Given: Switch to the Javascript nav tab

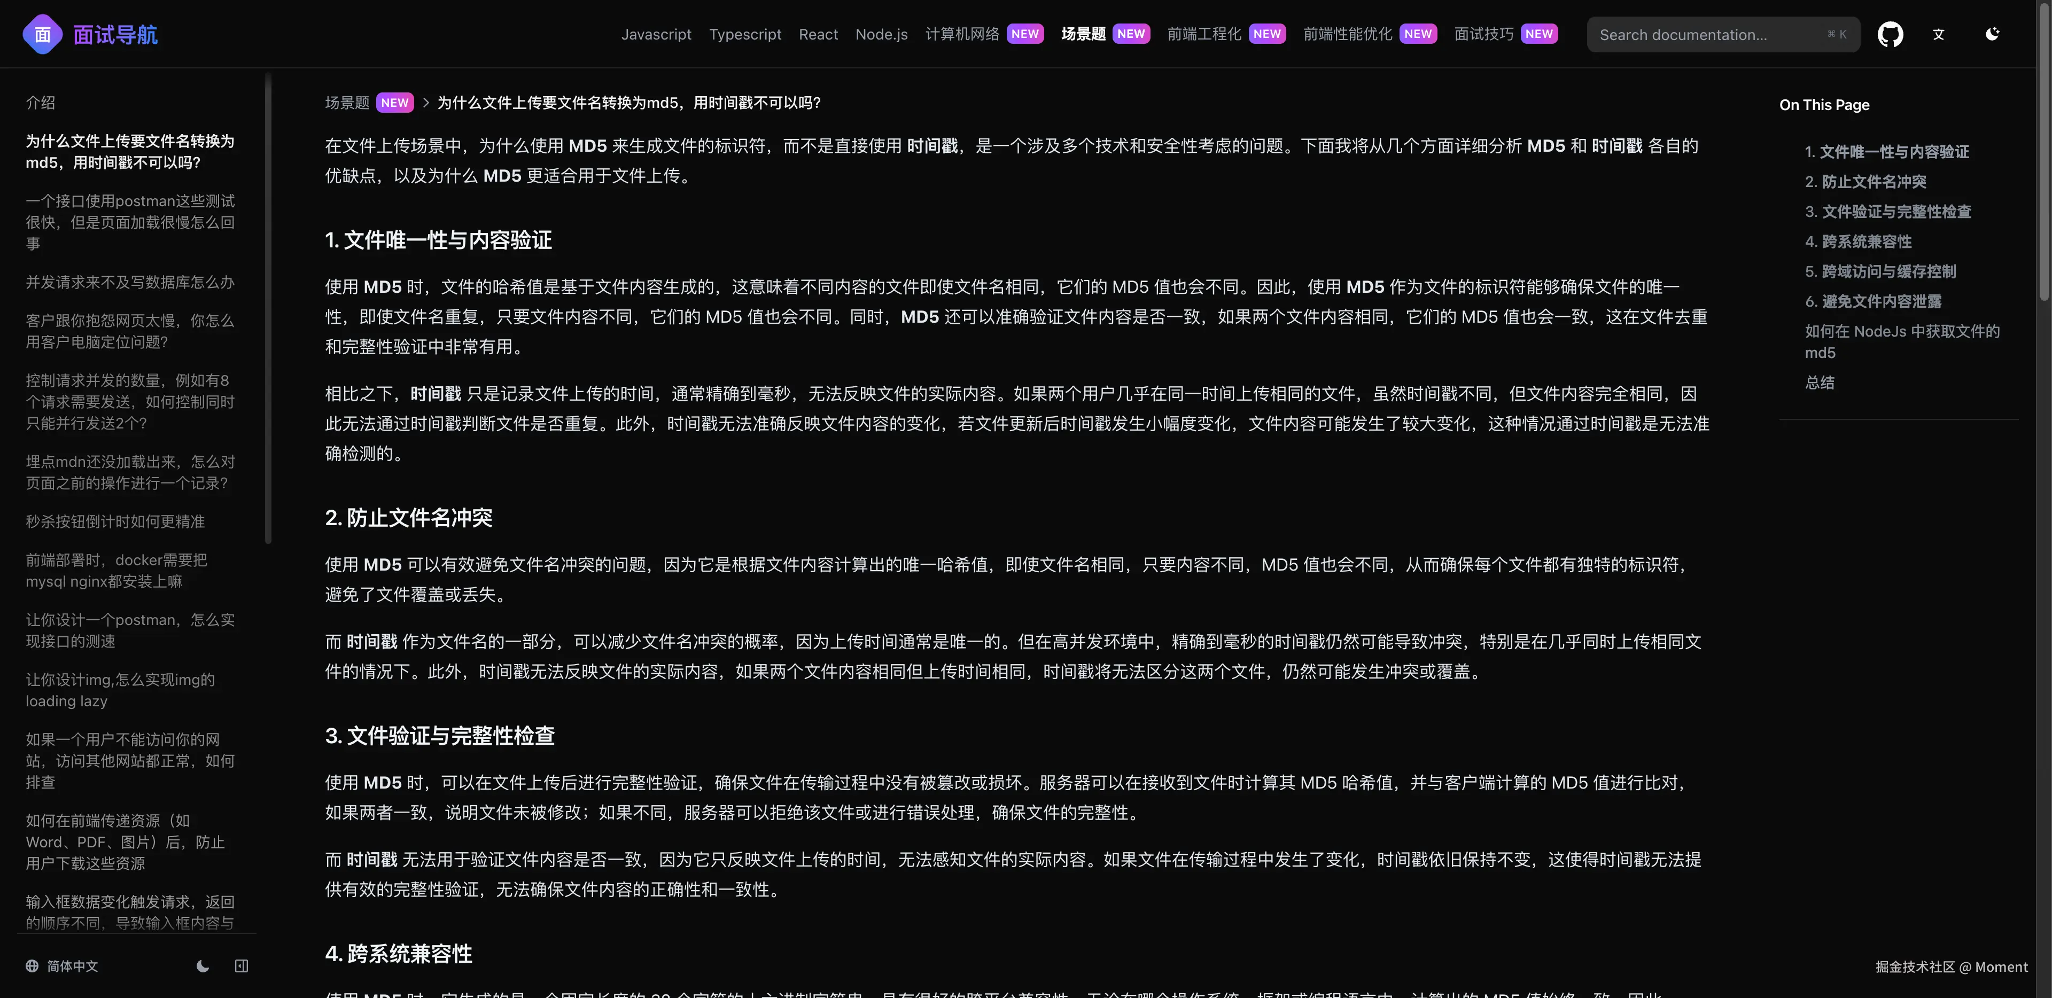Looking at the screenshot, I should [656, 34].
